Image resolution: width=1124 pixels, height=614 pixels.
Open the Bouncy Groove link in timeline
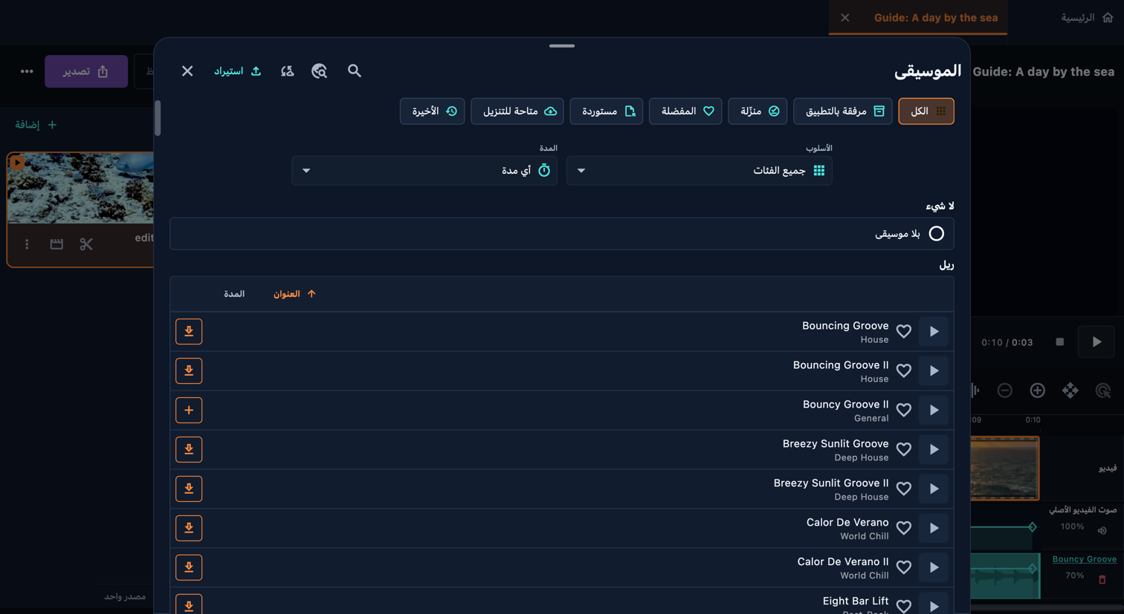click(1085, 559)
